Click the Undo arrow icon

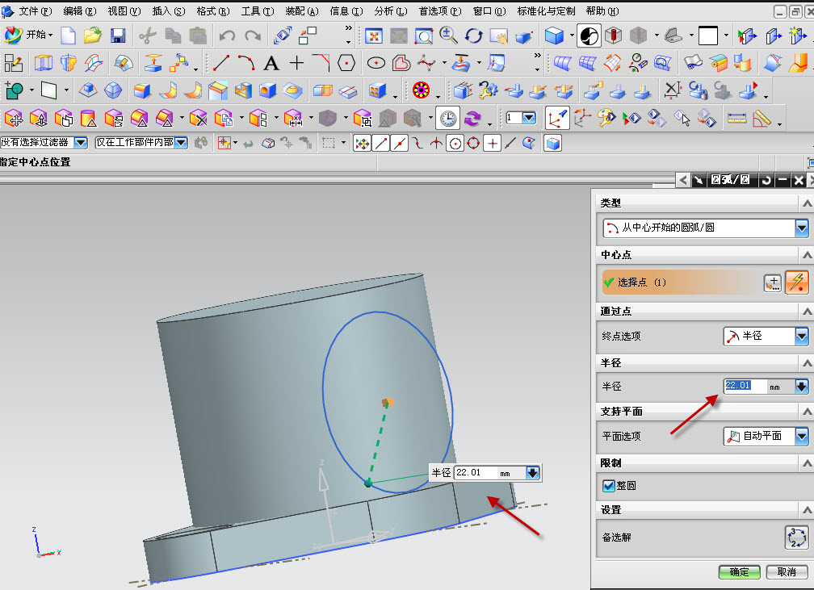tap(227, 36)
